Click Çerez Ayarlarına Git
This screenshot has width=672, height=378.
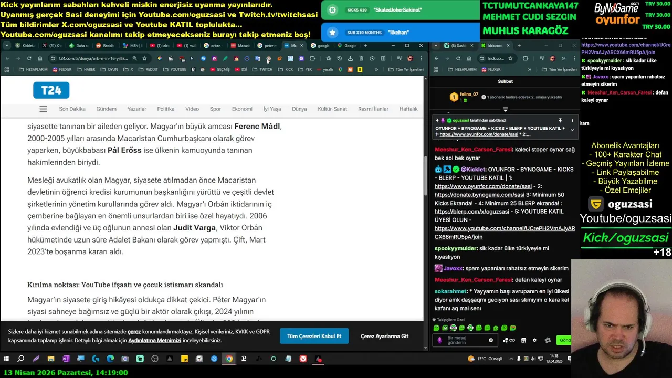[384, 336]
